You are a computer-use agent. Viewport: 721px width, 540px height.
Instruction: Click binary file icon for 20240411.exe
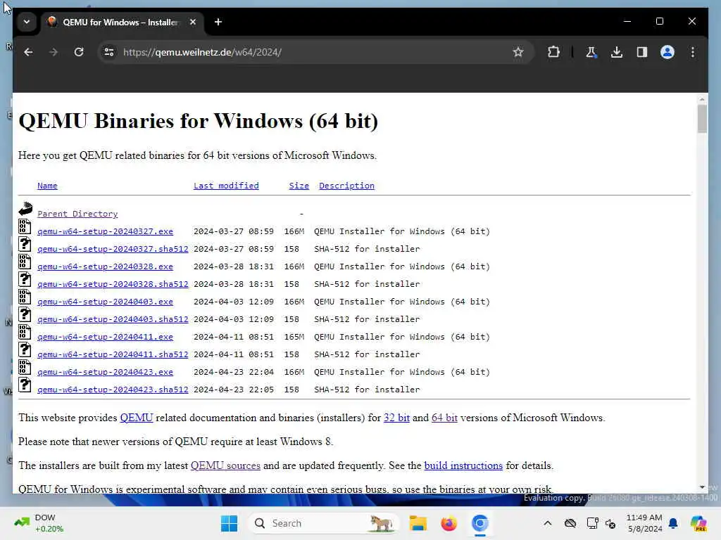point(25,332)
